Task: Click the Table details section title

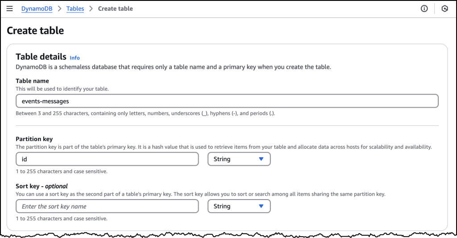Action: (x=41, y=57)
